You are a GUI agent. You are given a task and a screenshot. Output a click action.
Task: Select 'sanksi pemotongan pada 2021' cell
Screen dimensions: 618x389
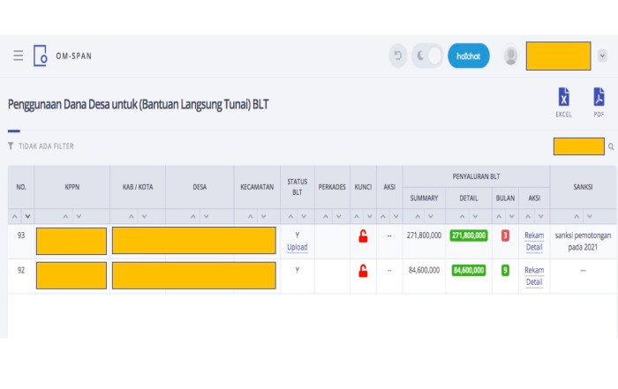coord(583,242)
